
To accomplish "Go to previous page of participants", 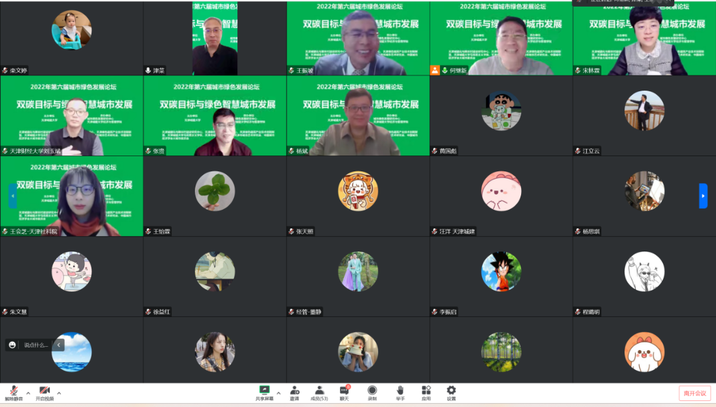I will click(13, 196).
